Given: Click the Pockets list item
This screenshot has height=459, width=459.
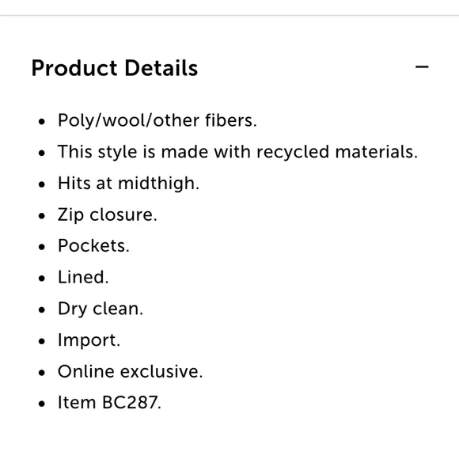Looking at the screenshot, I should [93, 245].
